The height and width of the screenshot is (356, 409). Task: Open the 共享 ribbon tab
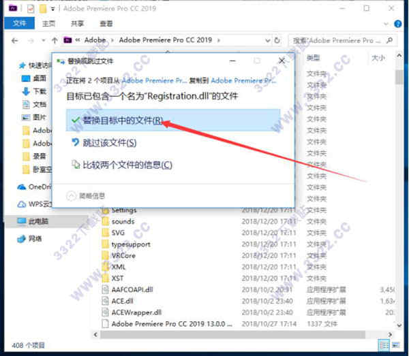[77, 24]
